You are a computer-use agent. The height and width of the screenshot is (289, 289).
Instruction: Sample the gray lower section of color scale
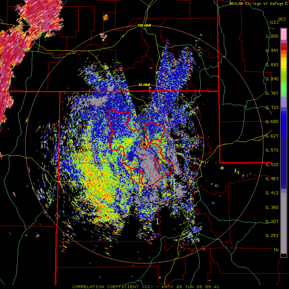(x=284, y=223)
